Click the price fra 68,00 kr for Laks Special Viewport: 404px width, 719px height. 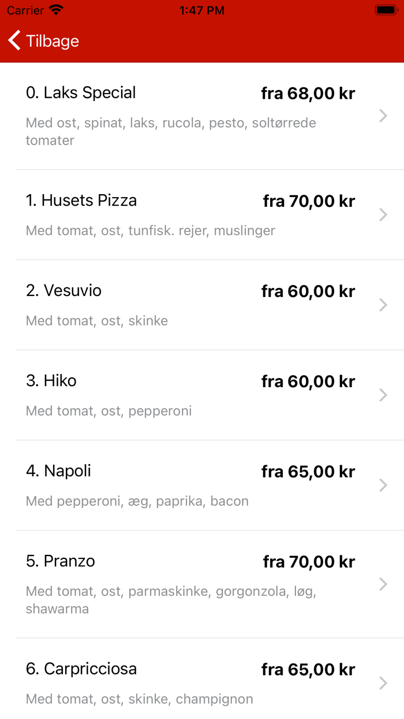pyautogui.click(x=308, y=93)
